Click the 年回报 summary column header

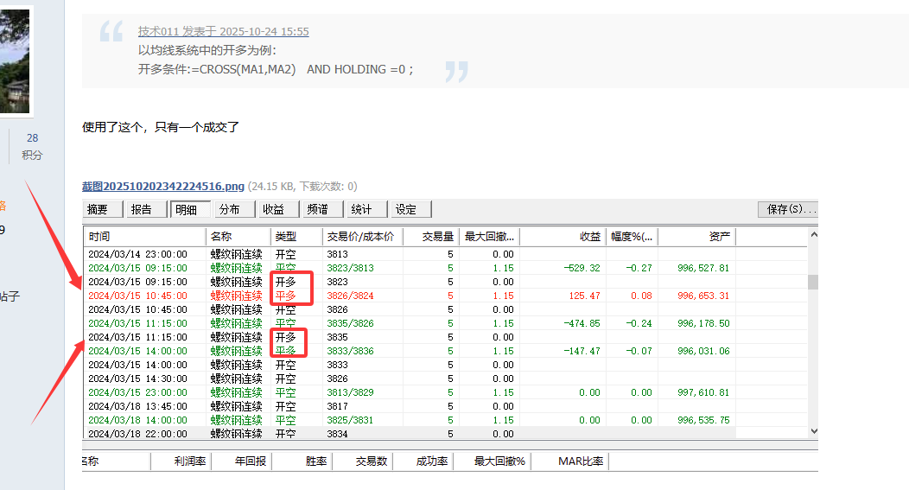242,461
